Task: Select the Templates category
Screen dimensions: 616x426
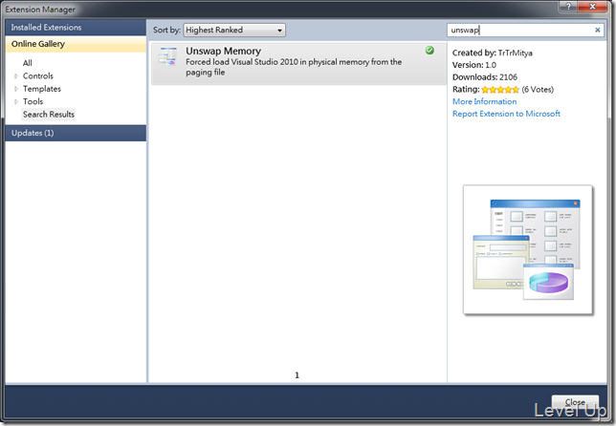Action: point(42,89)
